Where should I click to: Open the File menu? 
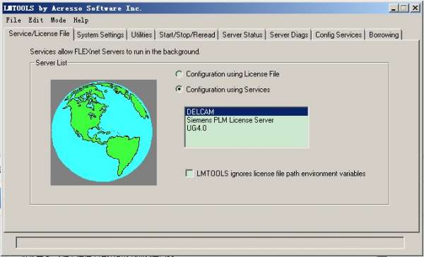13,20
